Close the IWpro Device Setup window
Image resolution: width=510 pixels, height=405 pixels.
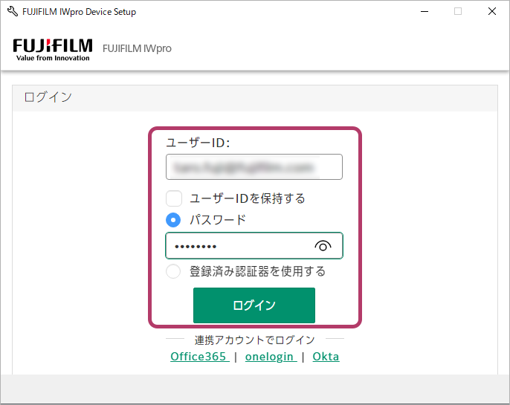coord(492,12)
